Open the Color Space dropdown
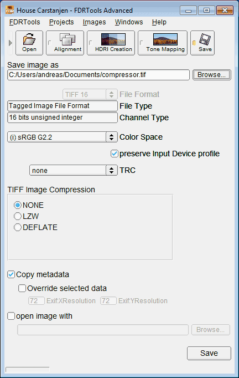 click(63, 137)
